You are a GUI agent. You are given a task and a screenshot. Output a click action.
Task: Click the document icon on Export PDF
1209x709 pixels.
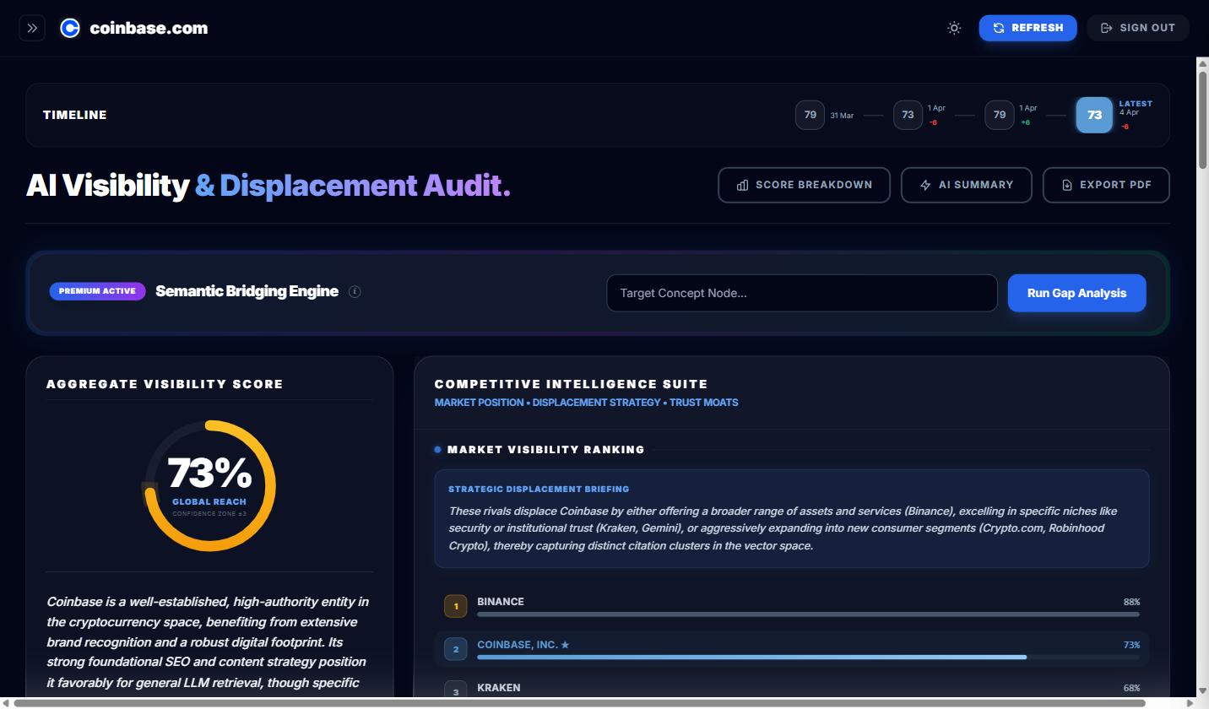[x=1066, y=185]
